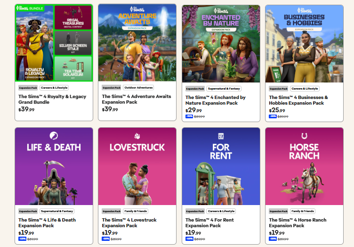This screenshot has height=247, width=354.
Task: Click the -50% discount badge under Life & Death
Action: click(22, 239)
